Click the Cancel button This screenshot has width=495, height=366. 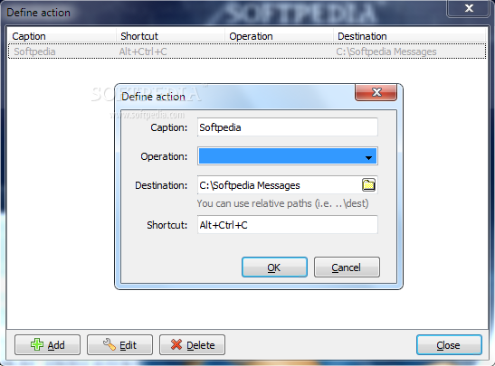pos(347,267)
